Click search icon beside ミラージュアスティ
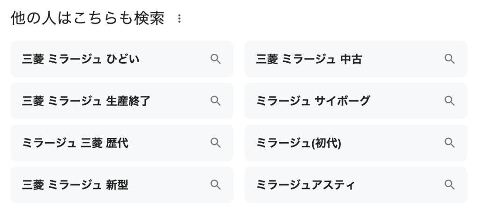The width and height of the screenshot is (480, 218). click(449, 185)
